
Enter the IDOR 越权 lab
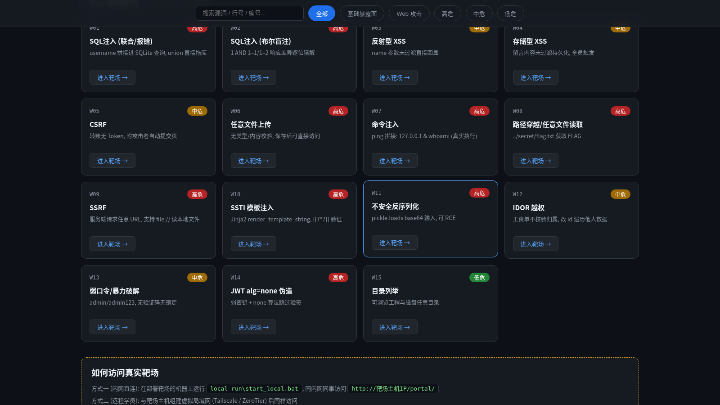[535, 244]
